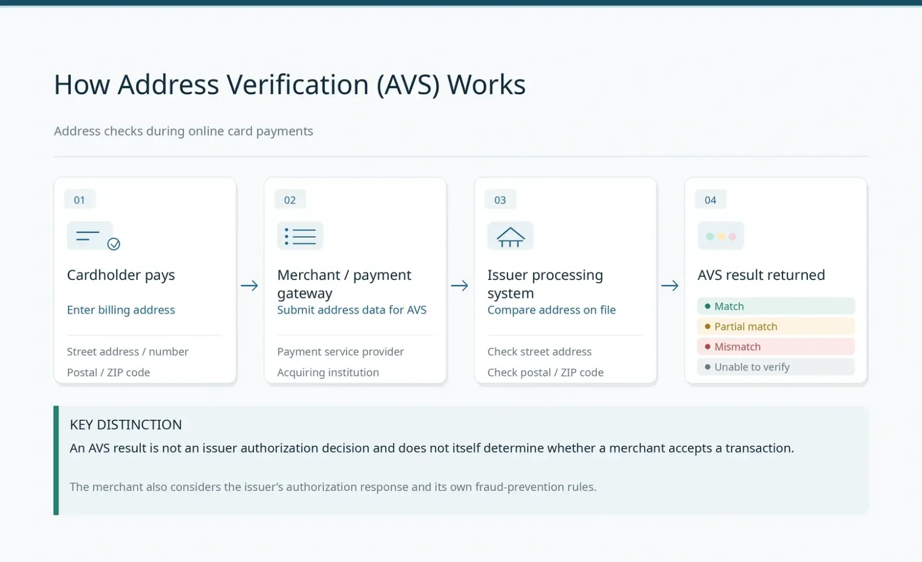Click Postal / ZIP code in step 01
The image size is (922, 562).
coord(108,373)
